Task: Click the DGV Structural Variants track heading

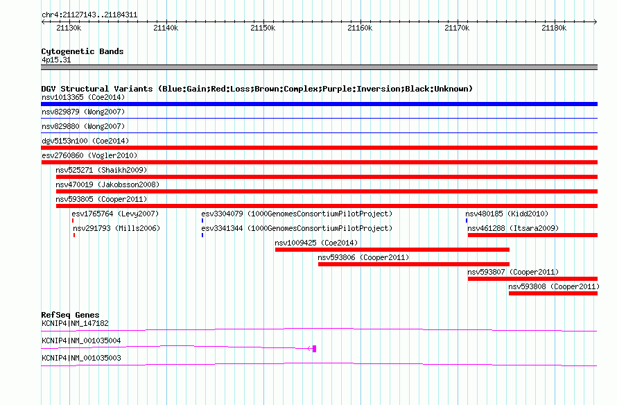Action: coord(257,89)
